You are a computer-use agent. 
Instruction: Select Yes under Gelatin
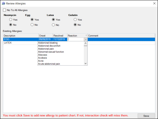coord(75,19)
